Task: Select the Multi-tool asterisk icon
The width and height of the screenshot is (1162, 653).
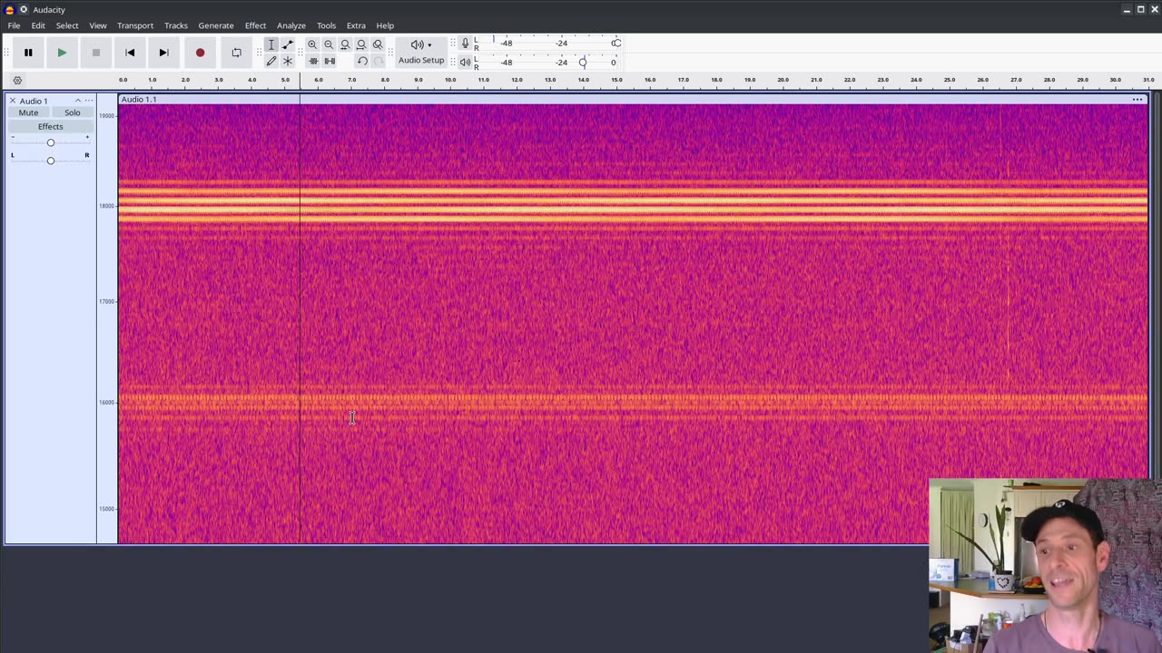Action: (x=288, y=61)
